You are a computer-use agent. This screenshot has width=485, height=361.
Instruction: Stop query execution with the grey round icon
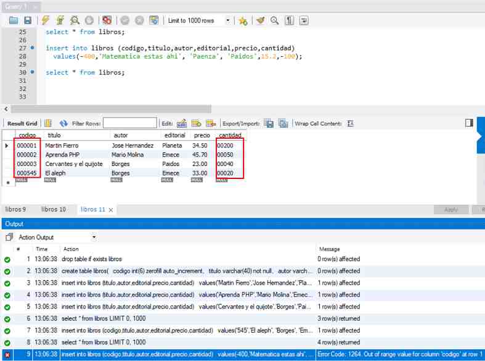pyautogui.click(x=89, y=20)
